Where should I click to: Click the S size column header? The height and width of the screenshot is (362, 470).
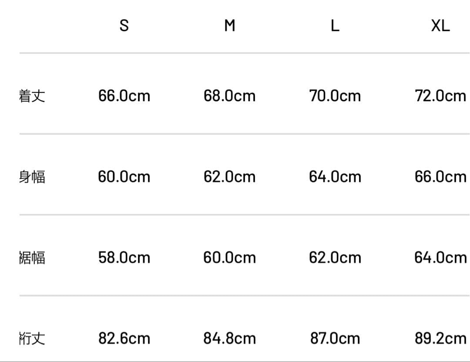click(x=124, y=26)
